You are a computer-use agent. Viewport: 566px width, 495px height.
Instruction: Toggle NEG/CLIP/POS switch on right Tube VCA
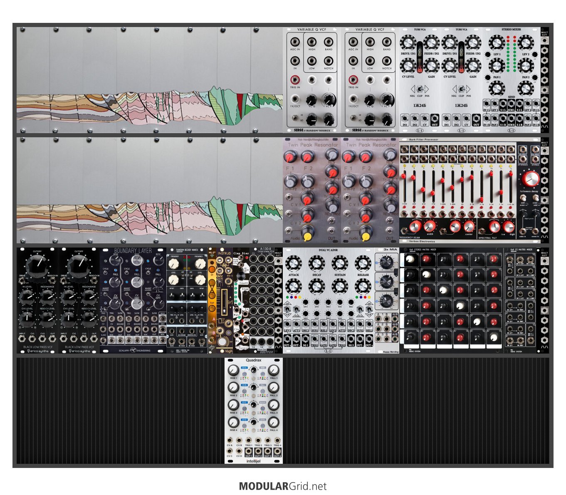(x=461, y=89)
